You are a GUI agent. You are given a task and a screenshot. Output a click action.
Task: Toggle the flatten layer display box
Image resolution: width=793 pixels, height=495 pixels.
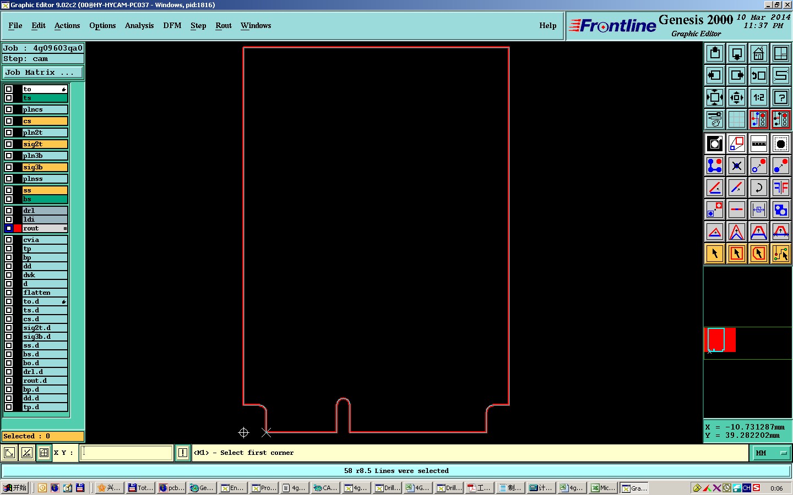[9, 293]
